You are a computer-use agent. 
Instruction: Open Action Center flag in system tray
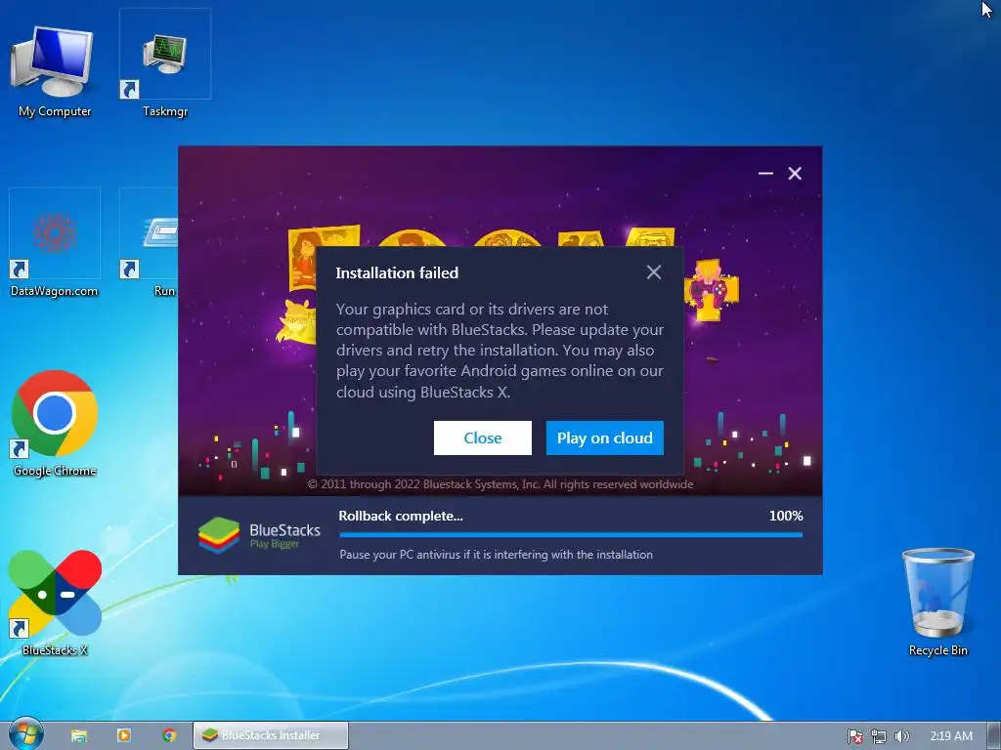[854, 736]
